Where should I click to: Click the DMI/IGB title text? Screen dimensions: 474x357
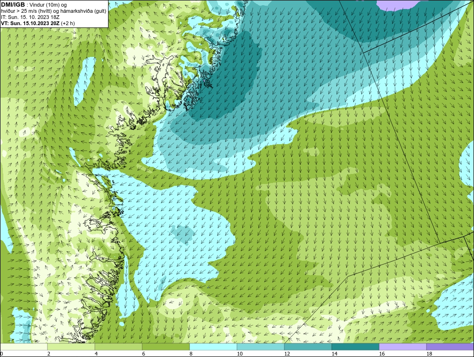13,5
